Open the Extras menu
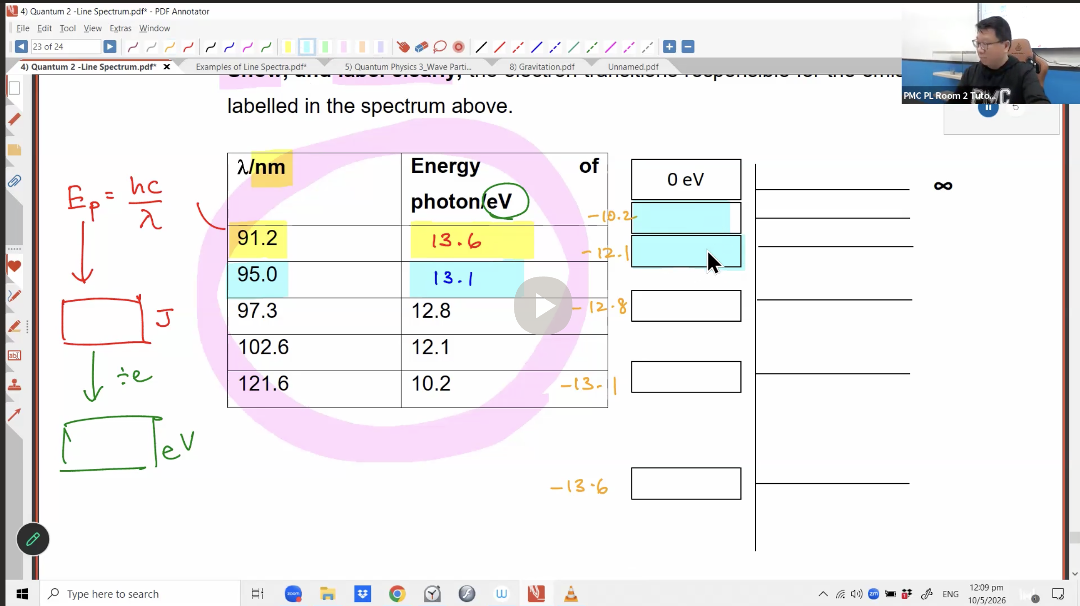The height and width of the screenshot is (606, 1080). coord(120,28)
